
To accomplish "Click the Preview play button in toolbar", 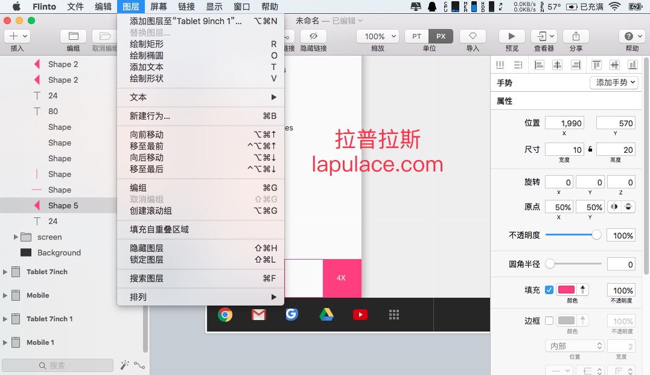I will coord(512,36).
